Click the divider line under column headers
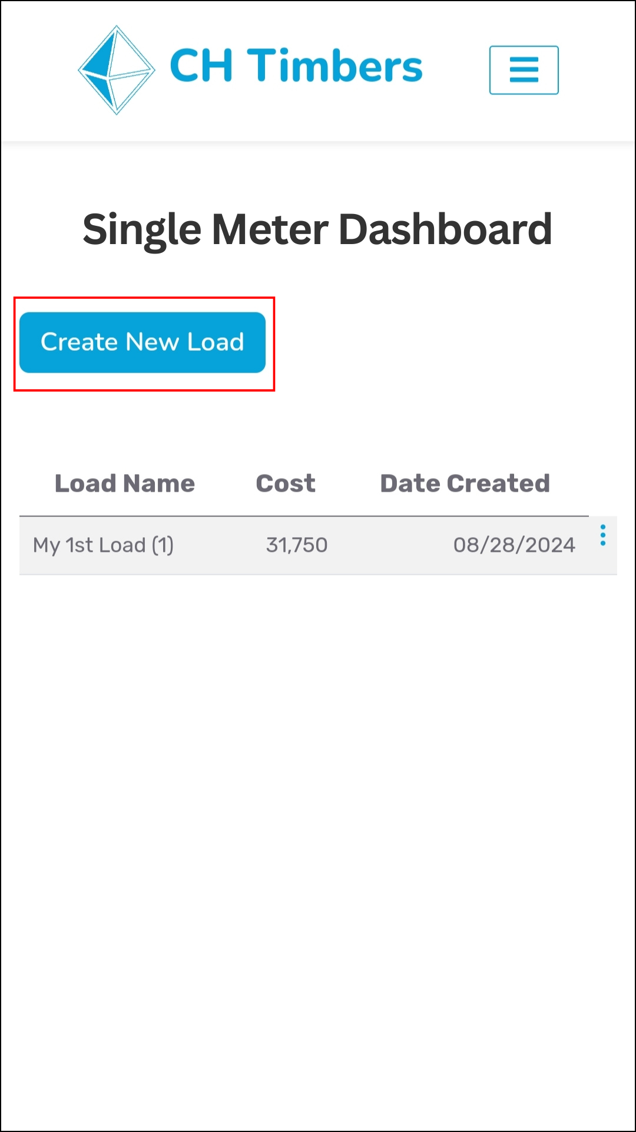The height and width of the screenshot is (1132, 636). 304,516
